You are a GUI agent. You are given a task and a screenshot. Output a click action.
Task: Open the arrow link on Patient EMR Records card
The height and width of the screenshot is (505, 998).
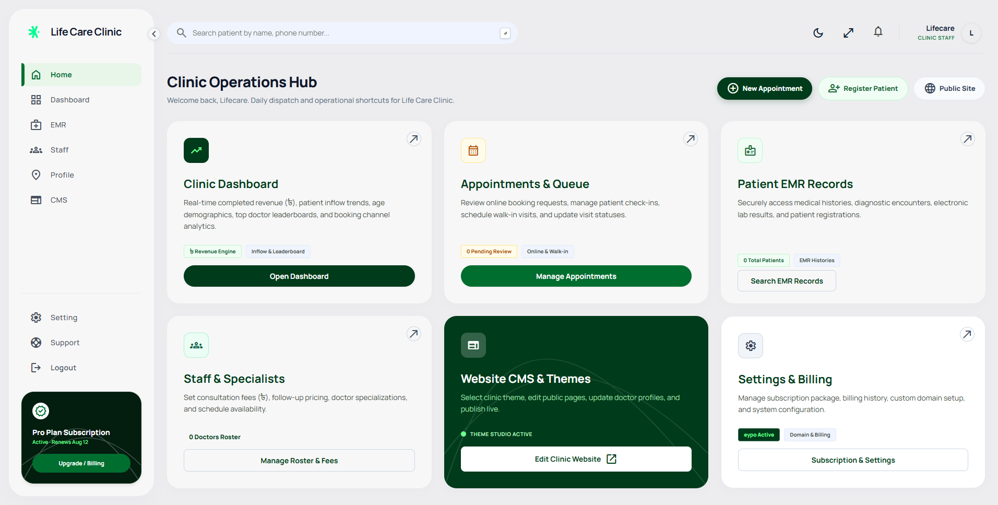click(967, 139)
